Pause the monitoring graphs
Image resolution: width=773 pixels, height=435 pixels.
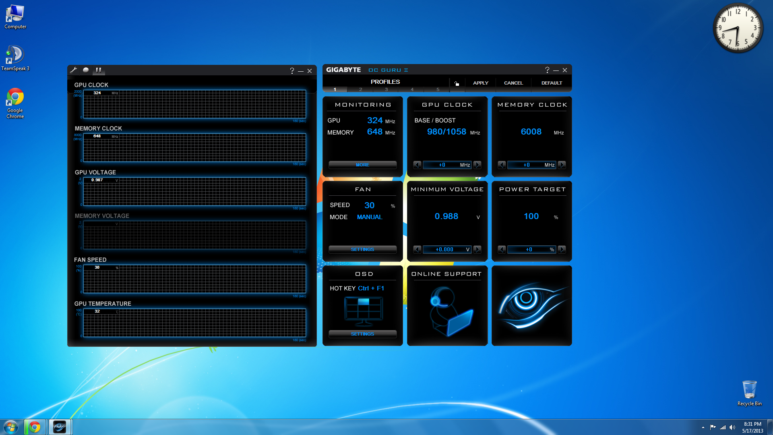(x=99, y=70)
